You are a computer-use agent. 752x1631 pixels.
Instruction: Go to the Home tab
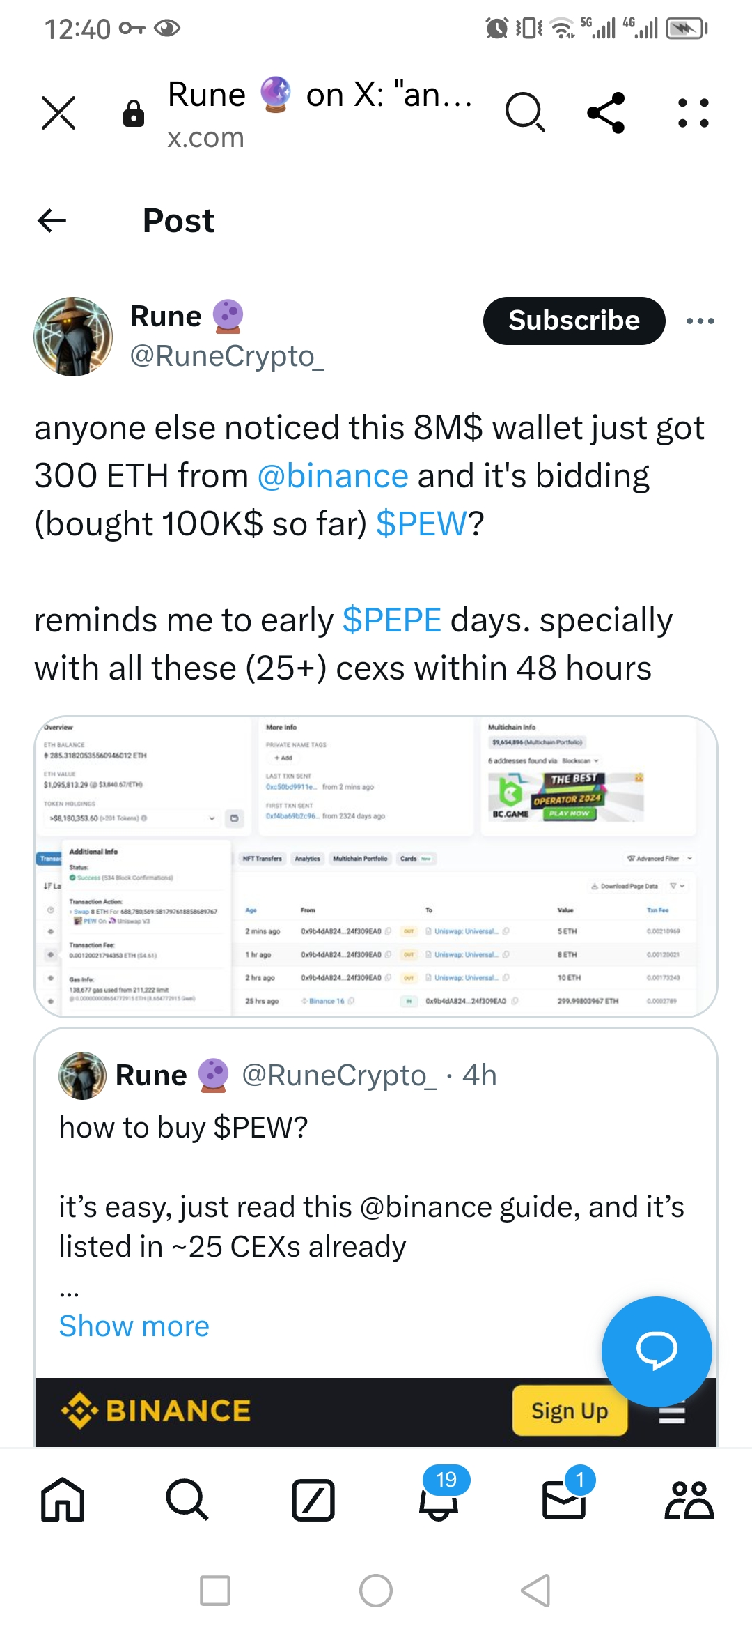click(x=63, y=1499)
